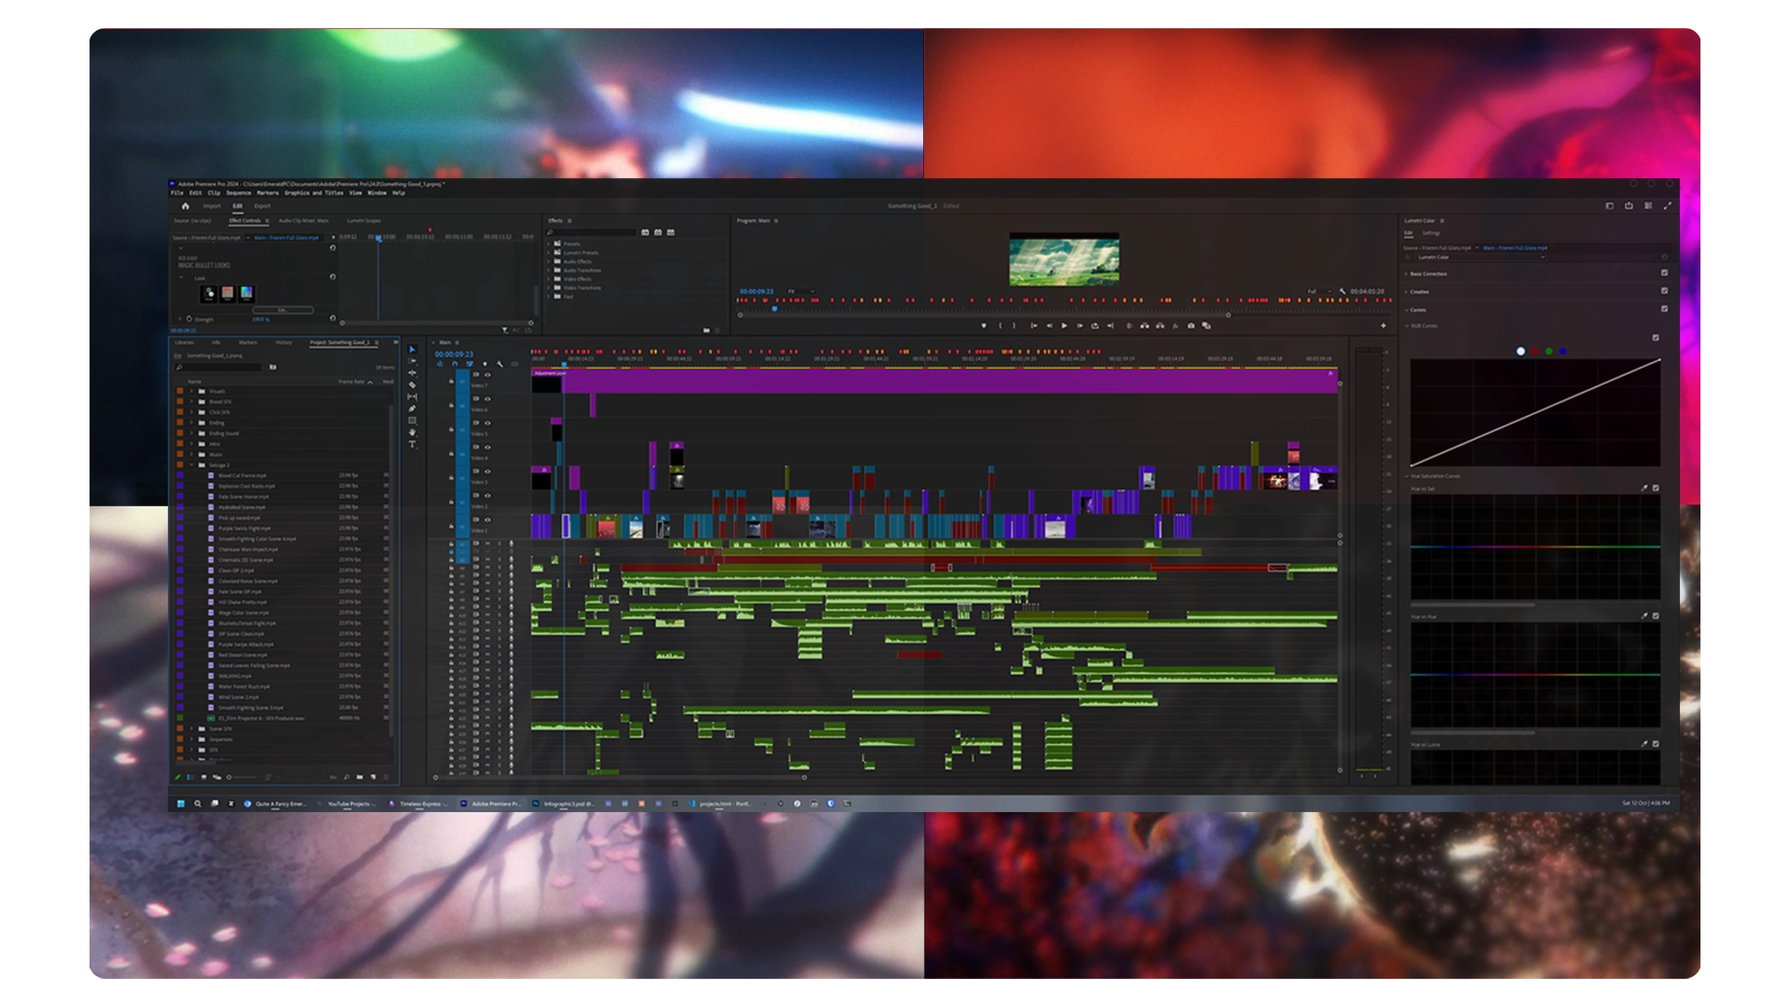Select the Razor tool
This screenshot has width=1790, height=1007.
(412, 385)
